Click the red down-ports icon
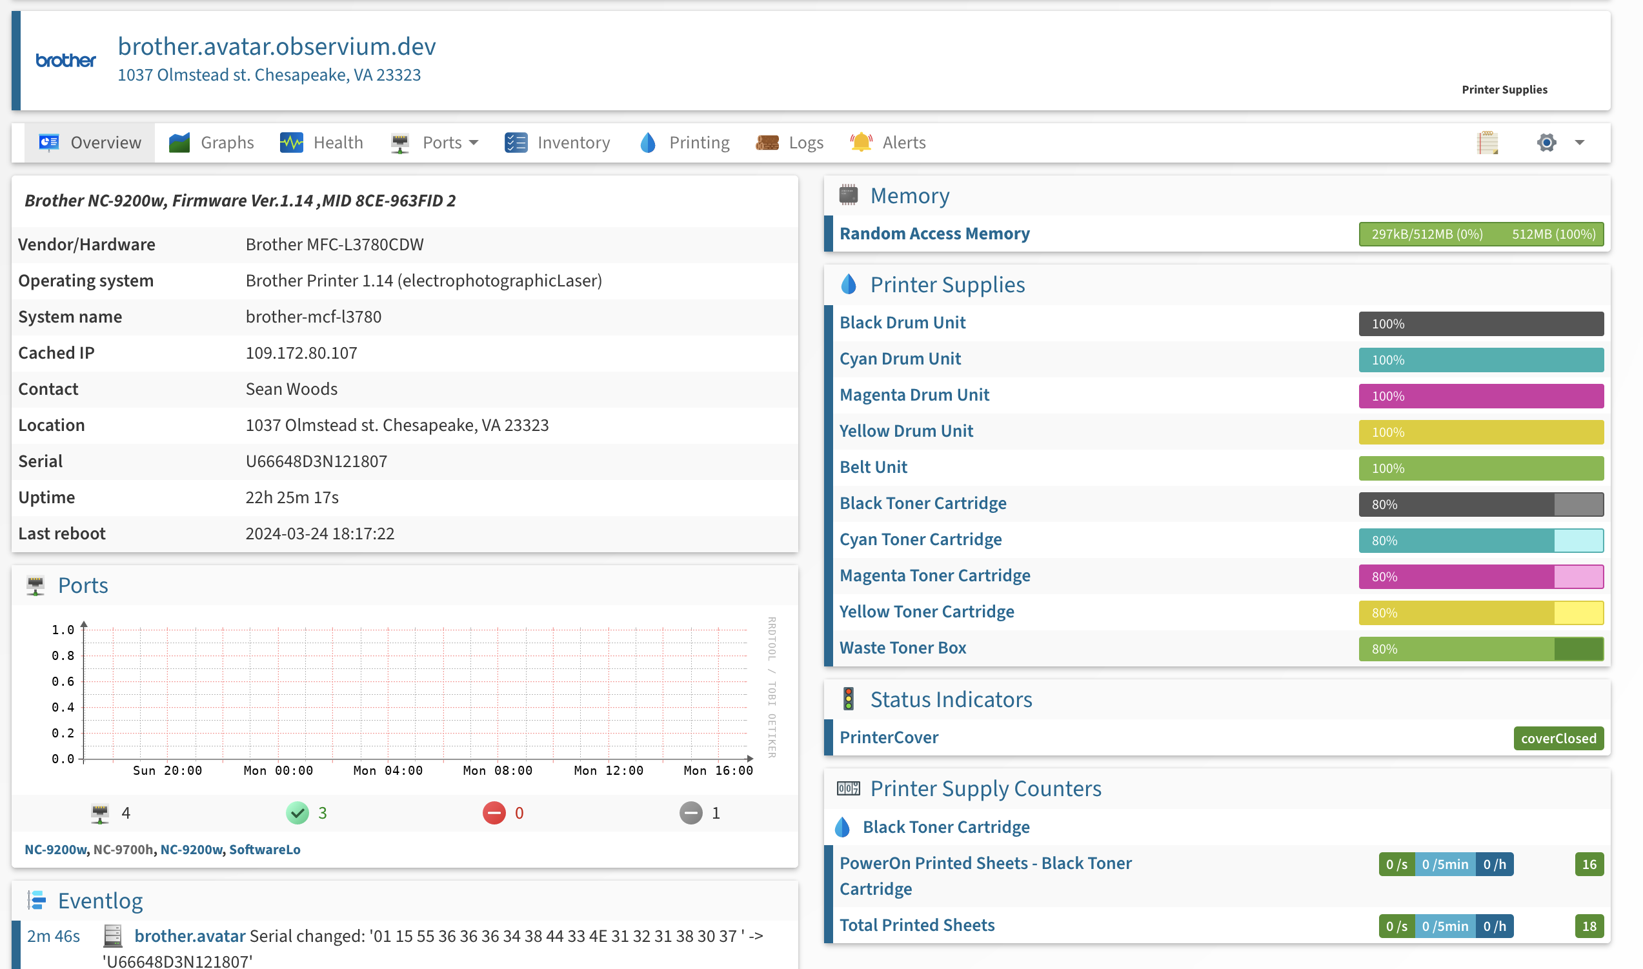1643x969 pixels. coord(494,813)
